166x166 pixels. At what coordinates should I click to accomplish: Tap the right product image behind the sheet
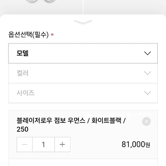(x=125, y=7)
